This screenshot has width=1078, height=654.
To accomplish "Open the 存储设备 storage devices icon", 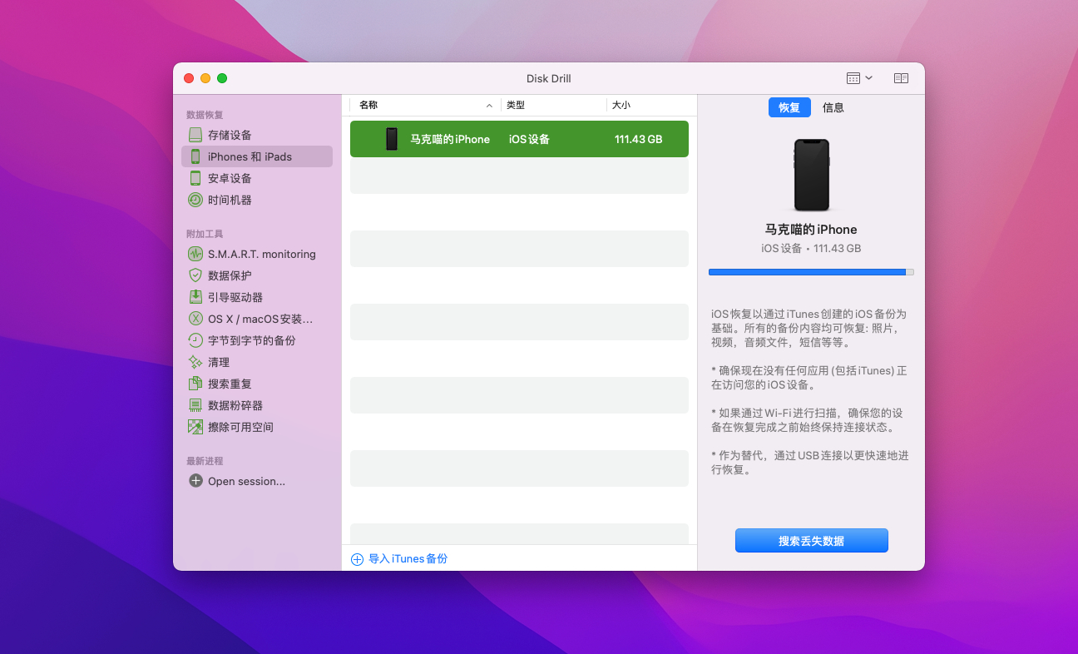I will [195, 135].
